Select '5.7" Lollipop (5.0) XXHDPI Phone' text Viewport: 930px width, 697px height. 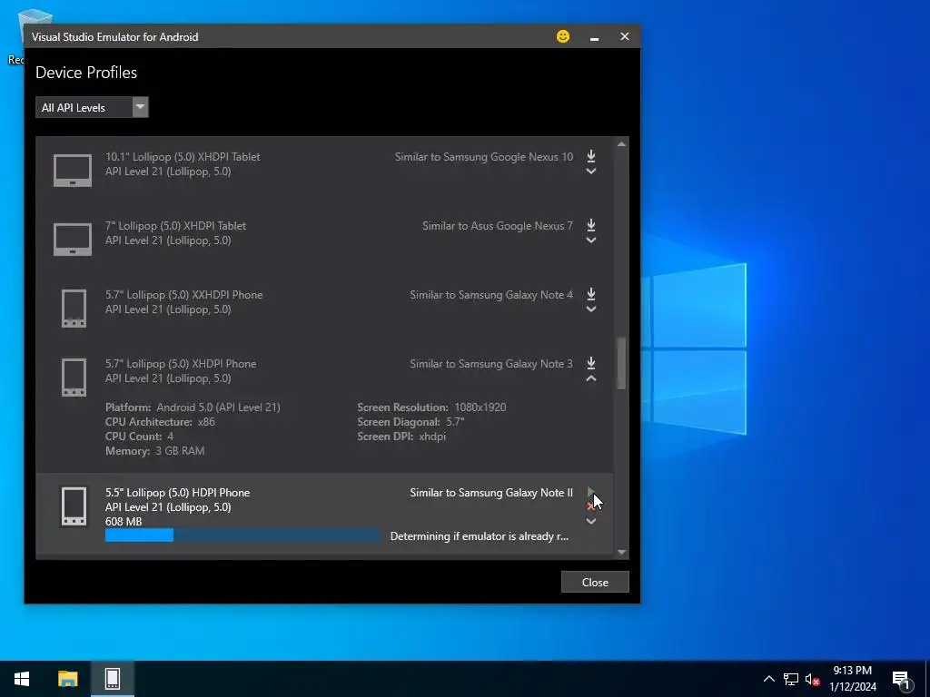click(183, 295)
